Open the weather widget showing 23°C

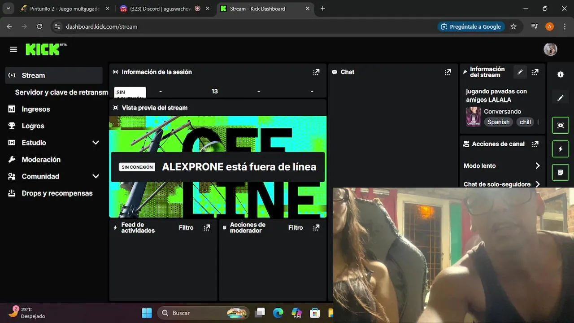tap(28, 312)
